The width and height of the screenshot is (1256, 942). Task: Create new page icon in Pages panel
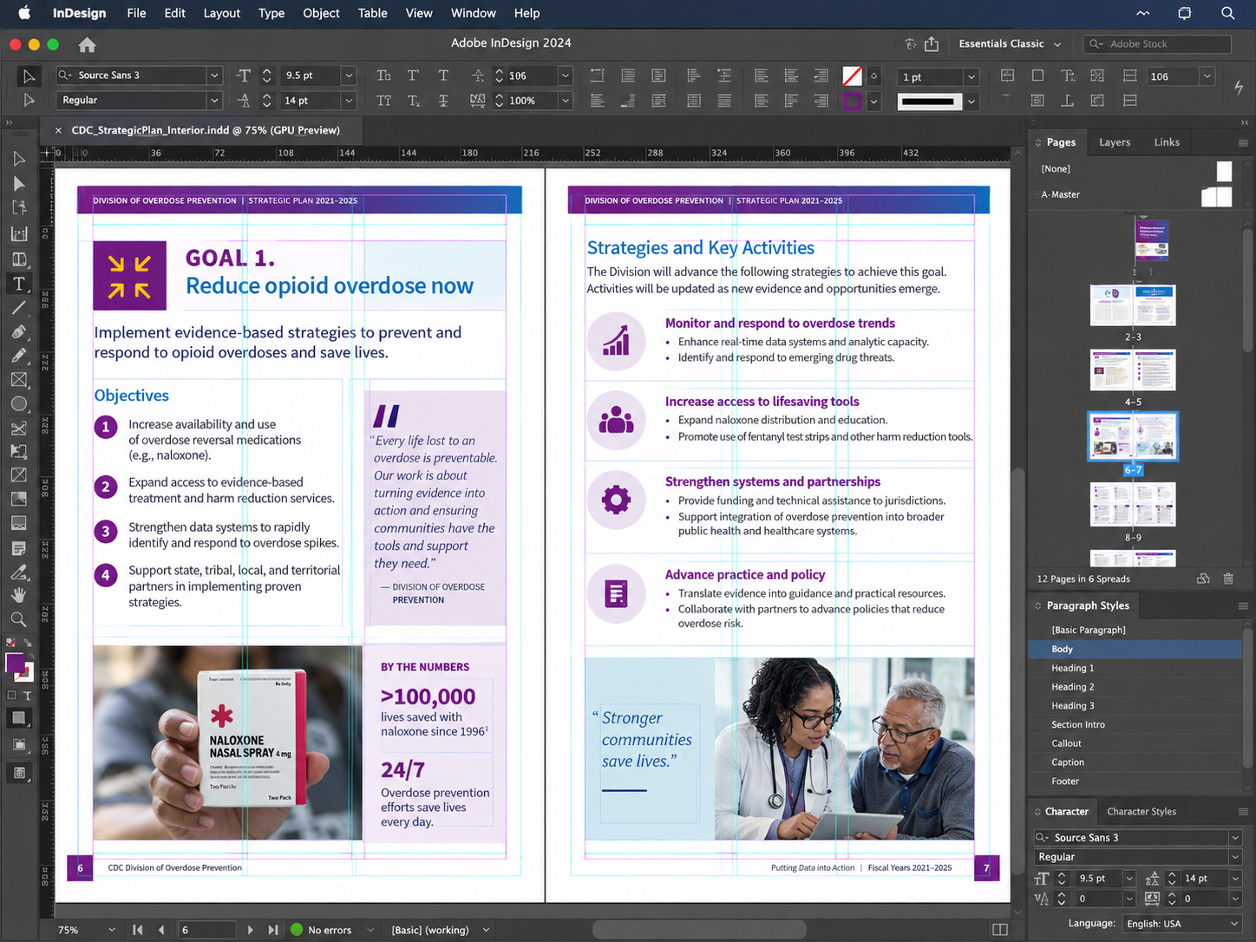[x=1203, y=579]
